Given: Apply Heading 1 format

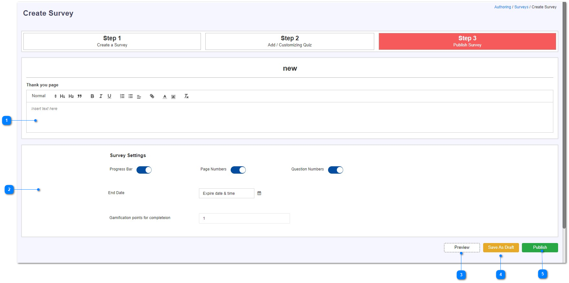Looking at the screenshot, I should coord(62,96).
